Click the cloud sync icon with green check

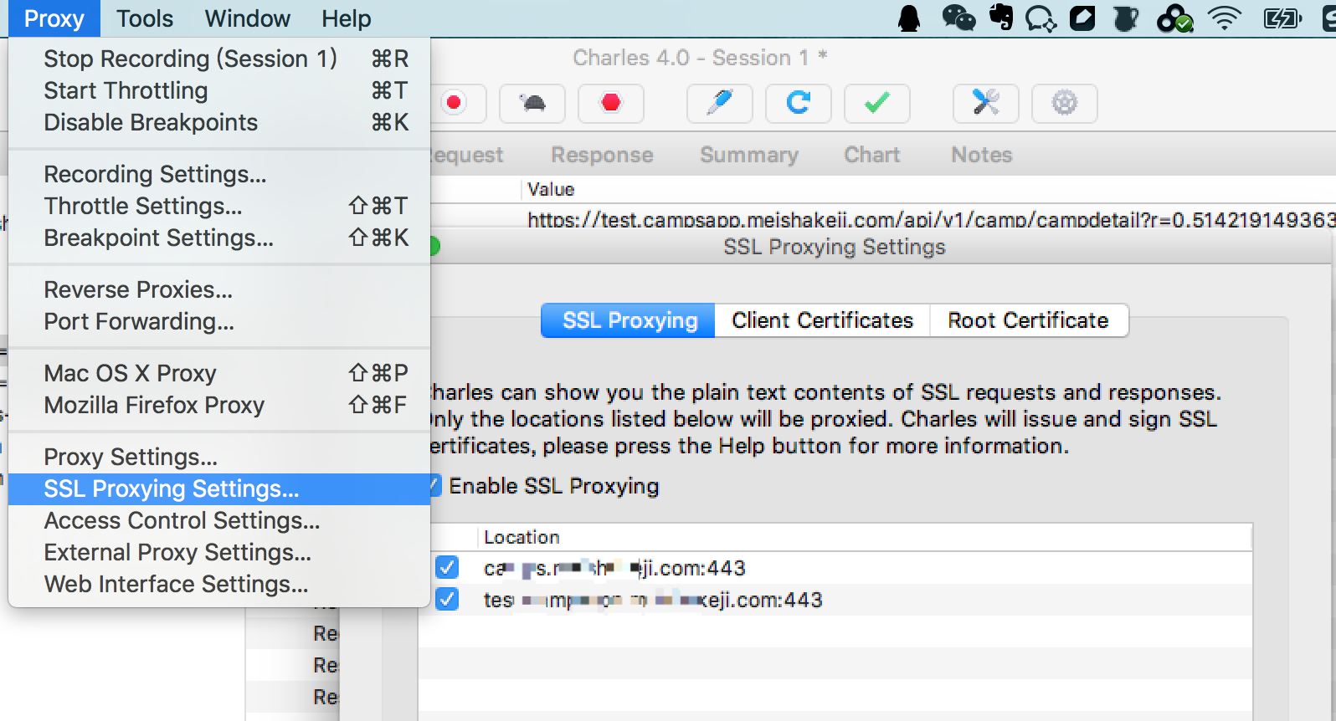(1174, 18)
